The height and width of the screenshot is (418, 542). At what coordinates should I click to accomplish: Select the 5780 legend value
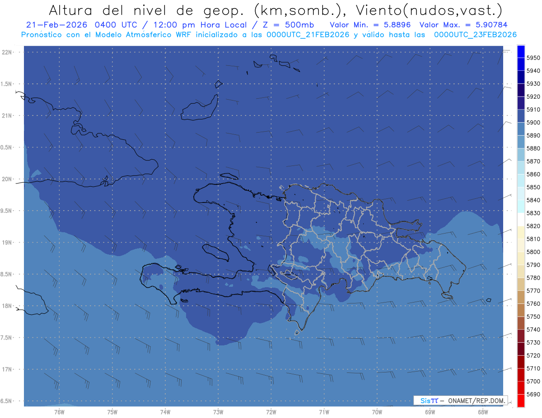pos(533,278)
